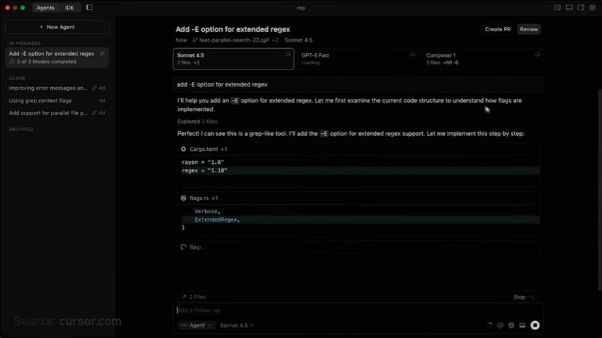Open Add support for parallel file agent
Viewport: 602px width, 338px height.
coord(57,113)
